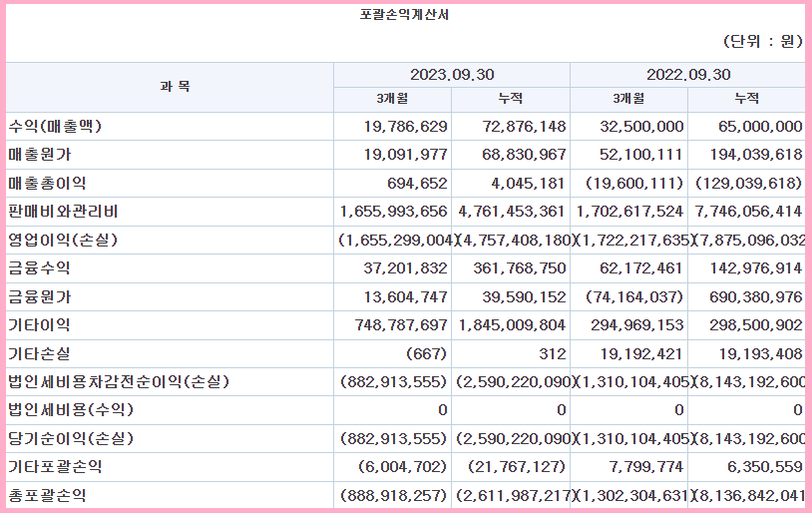Click the 기타이익 row label
812x513 pixels.
click(x=39, y=325)
